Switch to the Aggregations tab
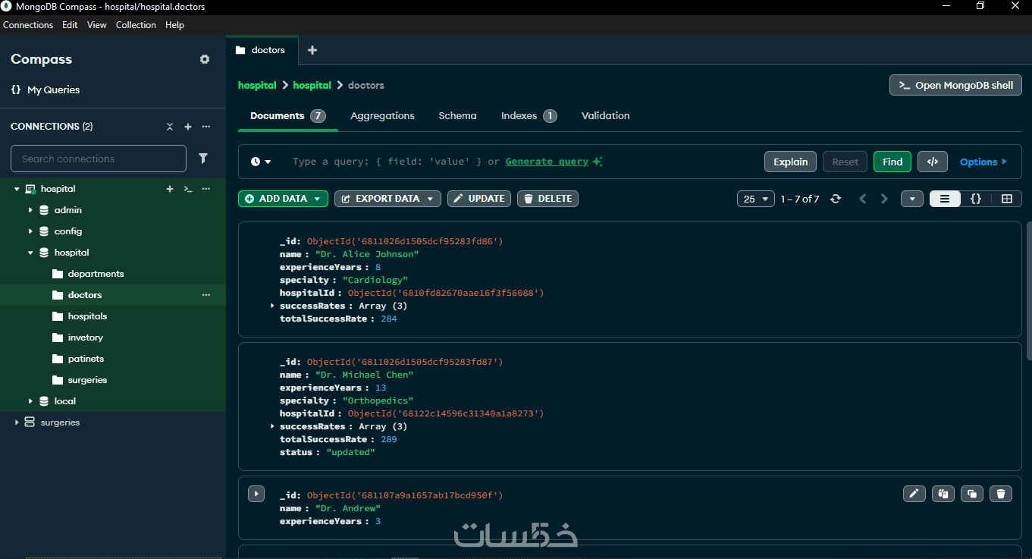 pos(382,116)
